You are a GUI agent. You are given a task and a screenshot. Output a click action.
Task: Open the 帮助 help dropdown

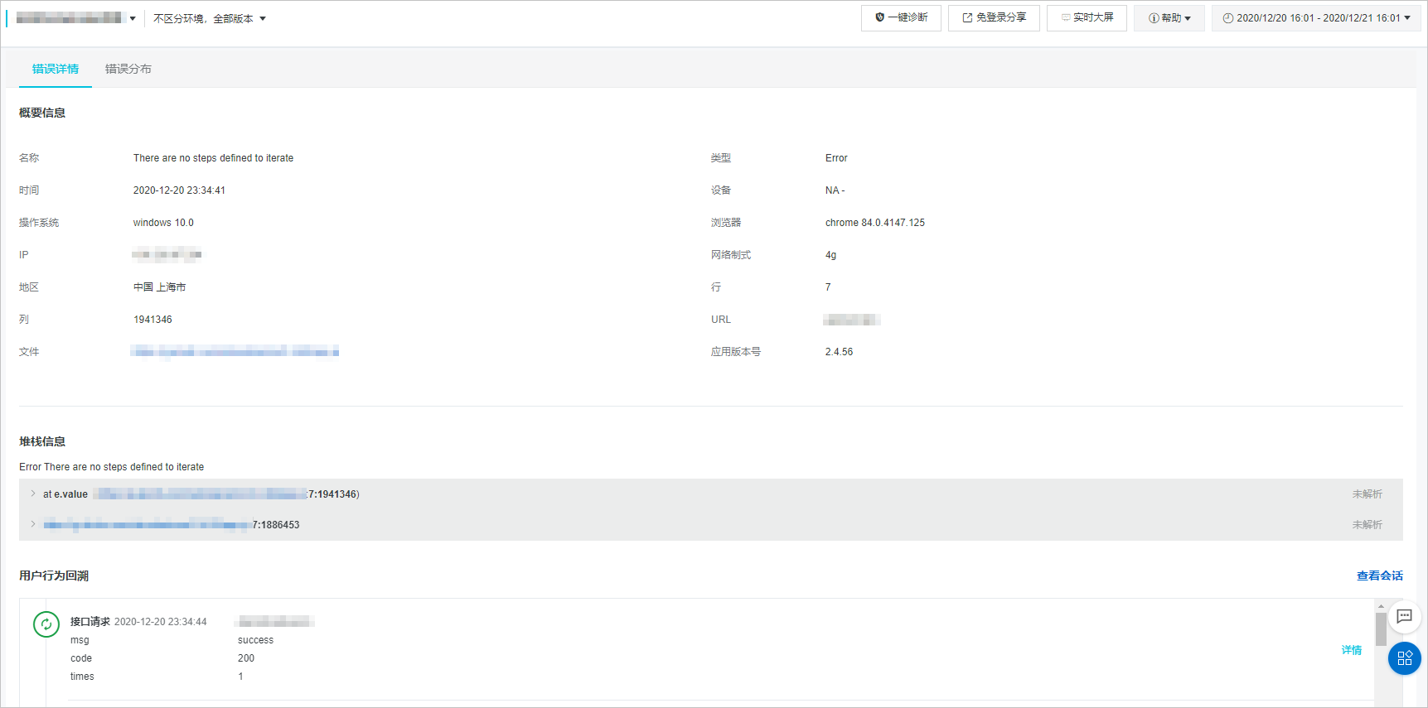pos(1169,18)
